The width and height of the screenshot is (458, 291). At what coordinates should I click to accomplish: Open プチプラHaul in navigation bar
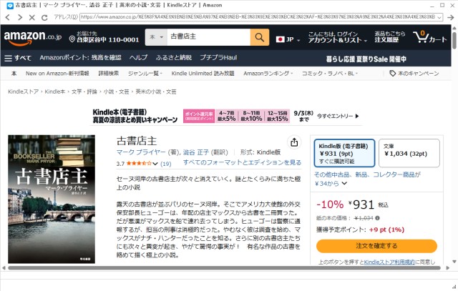pos(218,58)
